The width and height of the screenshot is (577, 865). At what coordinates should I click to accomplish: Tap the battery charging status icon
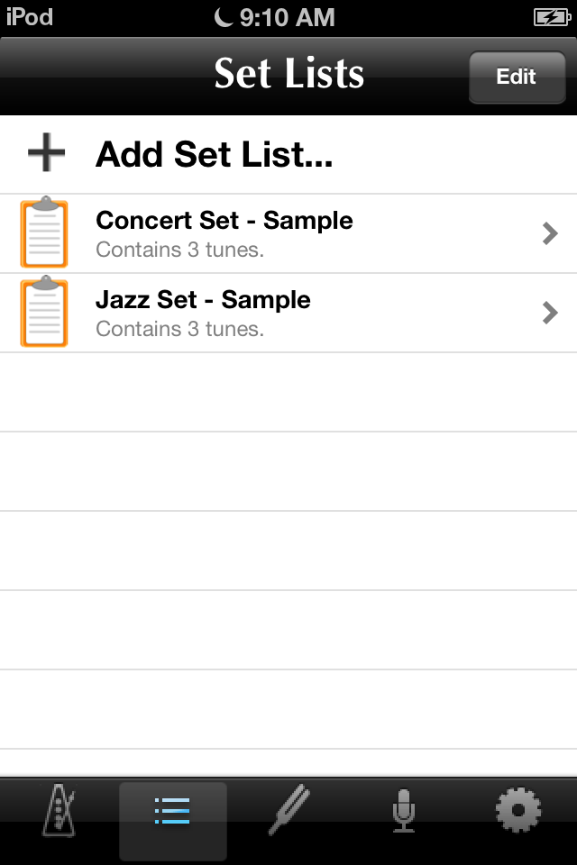552,18
